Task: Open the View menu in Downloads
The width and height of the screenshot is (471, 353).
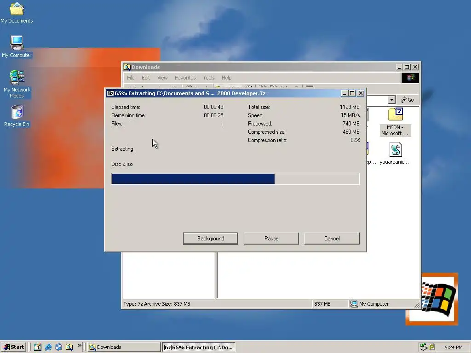Action: coord(162,78)
